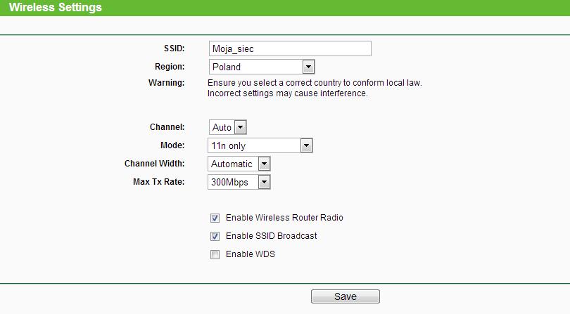Click the Max Tx Rate: label

[158, 181]
